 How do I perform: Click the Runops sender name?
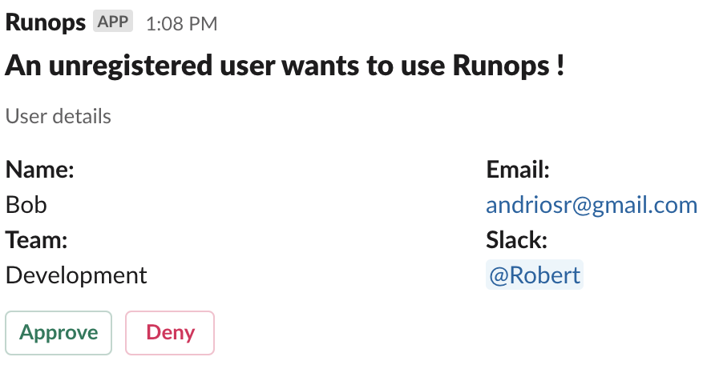(46, 22)
